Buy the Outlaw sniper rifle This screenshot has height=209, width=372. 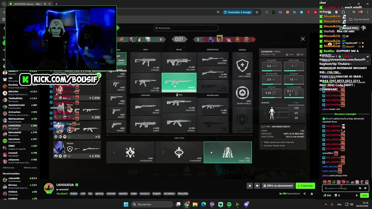pos(213,73)
